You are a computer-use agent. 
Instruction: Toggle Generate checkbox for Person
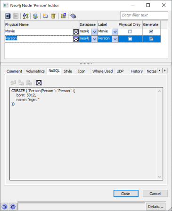[151, 39]
